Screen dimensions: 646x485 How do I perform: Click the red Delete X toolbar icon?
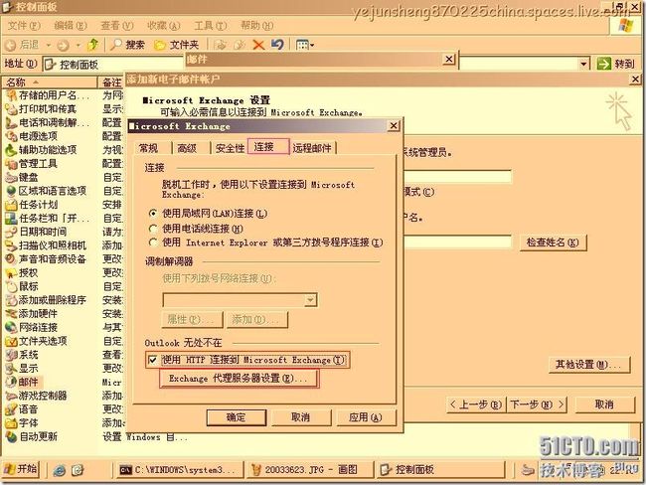[258, 45]
